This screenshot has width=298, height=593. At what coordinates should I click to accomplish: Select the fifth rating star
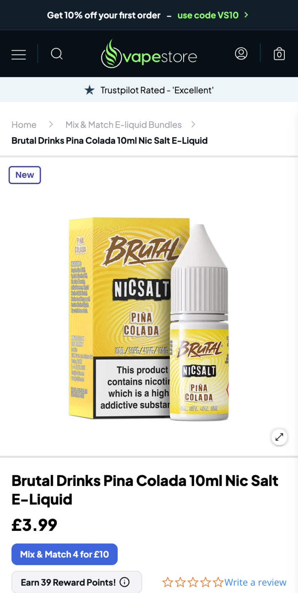coord(218,582)
